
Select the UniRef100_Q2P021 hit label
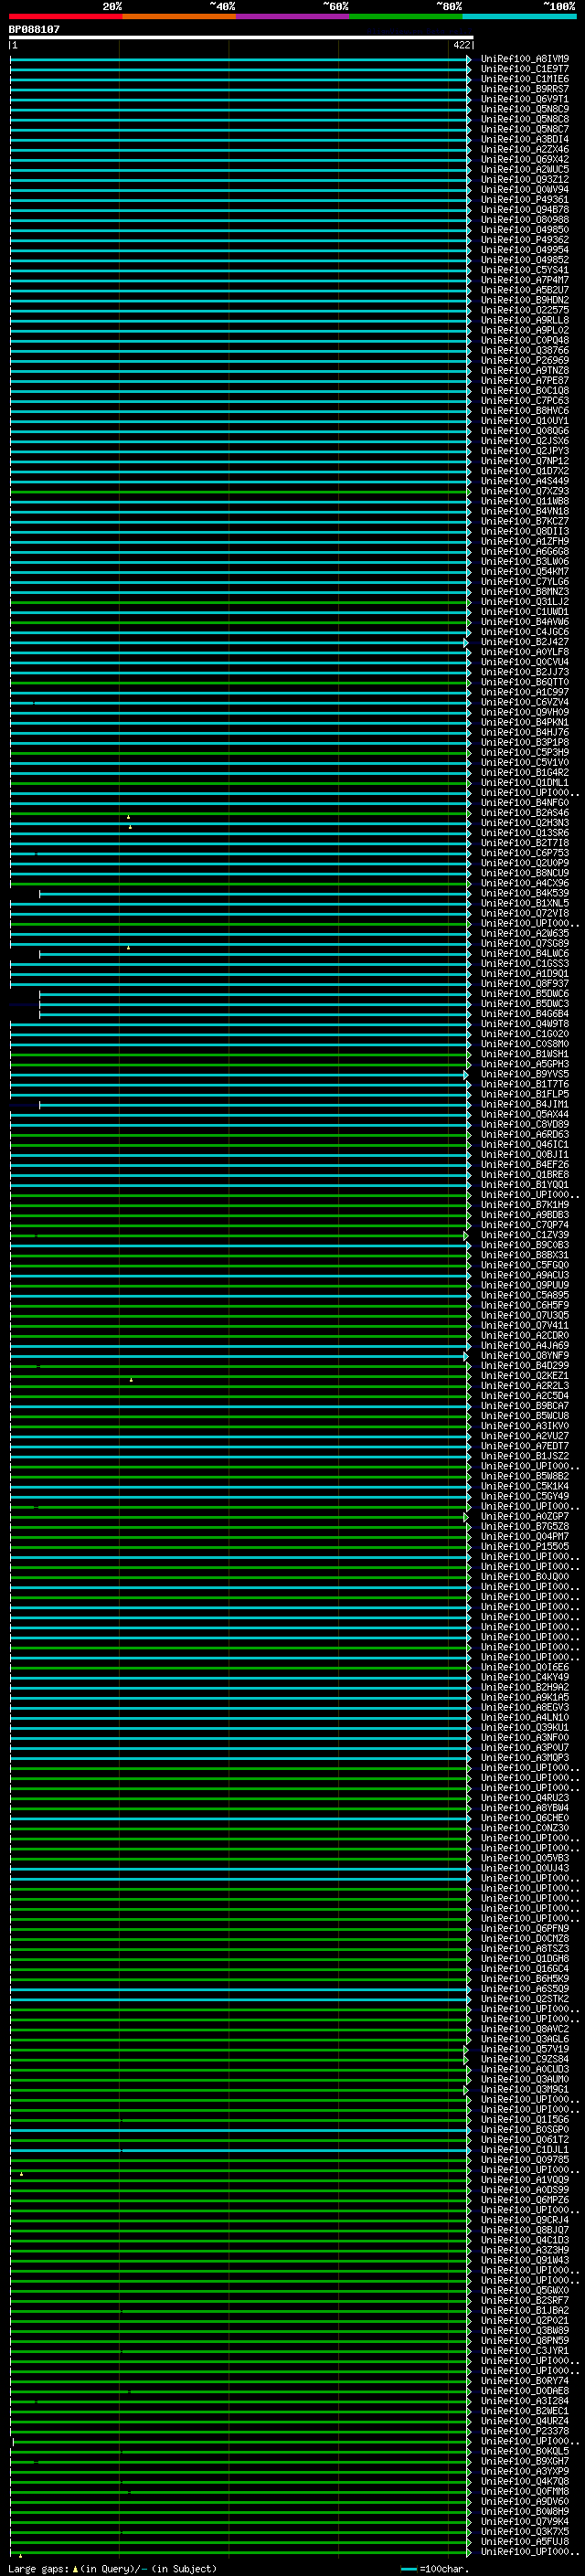coord(525,2321)
